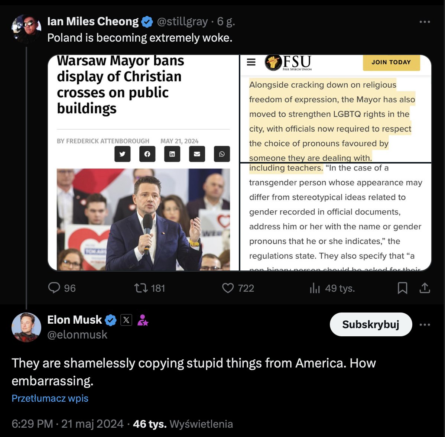Viewport: 445px width, 437px height.
Task: Bookmark Ian Miles Cheong's post
Action: tap(402, 288)
